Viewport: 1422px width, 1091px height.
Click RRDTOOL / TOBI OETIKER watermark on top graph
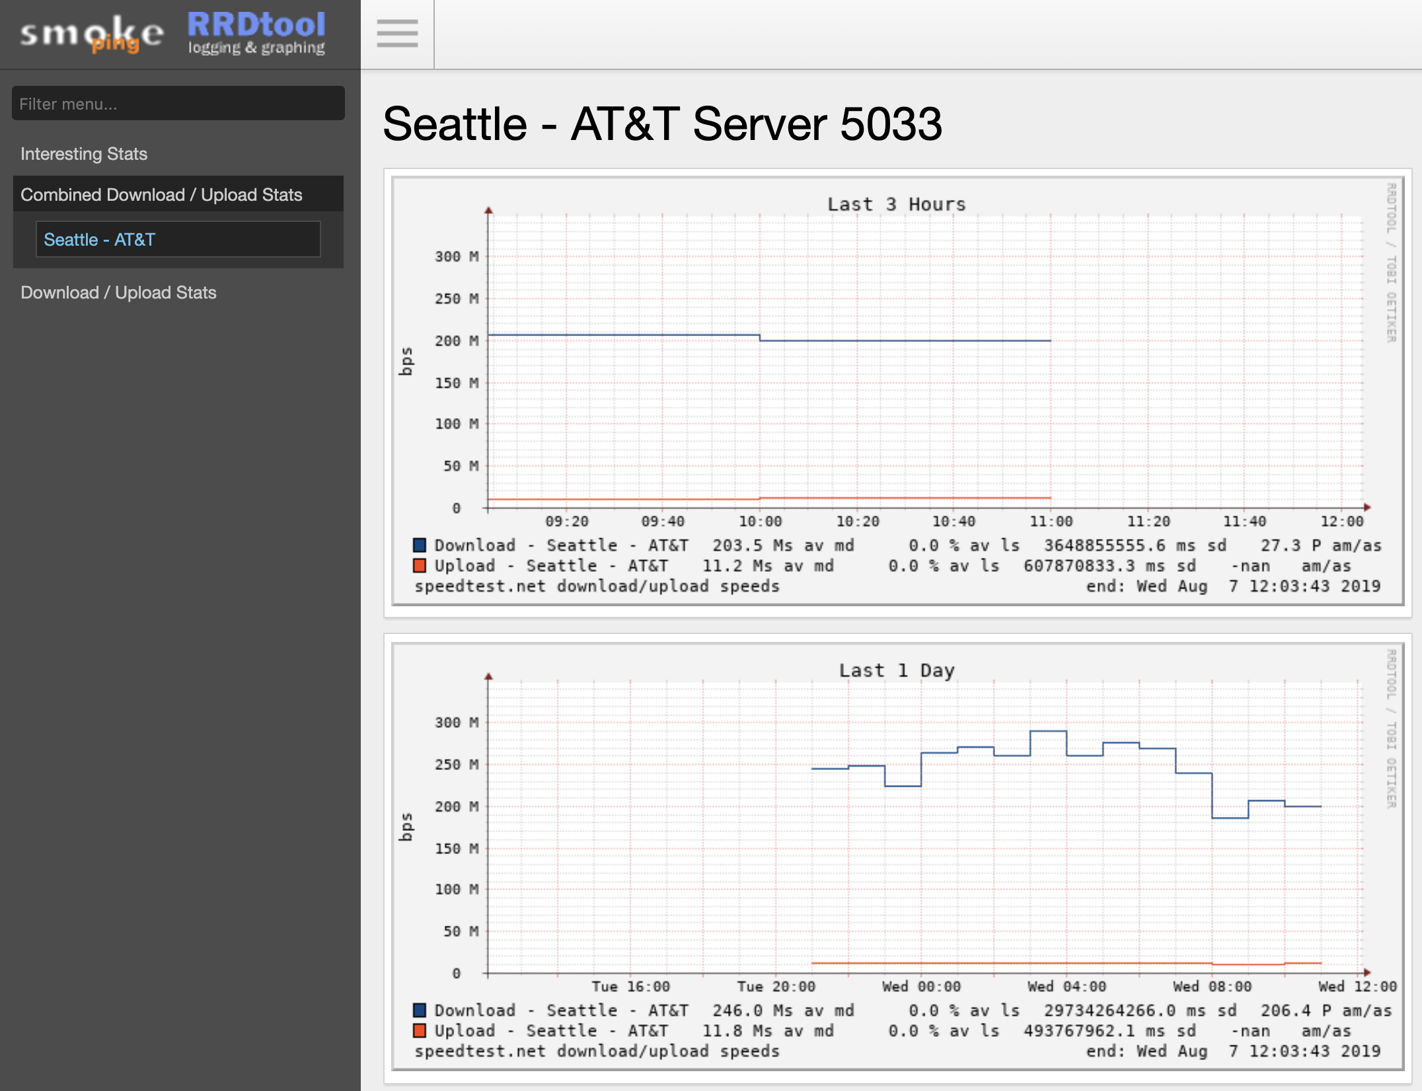1391,263
